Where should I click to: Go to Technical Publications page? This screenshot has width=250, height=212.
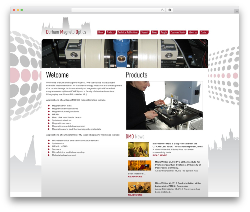click(x=128, y=32)
